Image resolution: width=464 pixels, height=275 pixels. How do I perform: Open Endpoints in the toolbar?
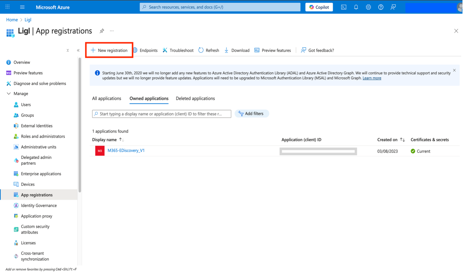pos(145,50)
